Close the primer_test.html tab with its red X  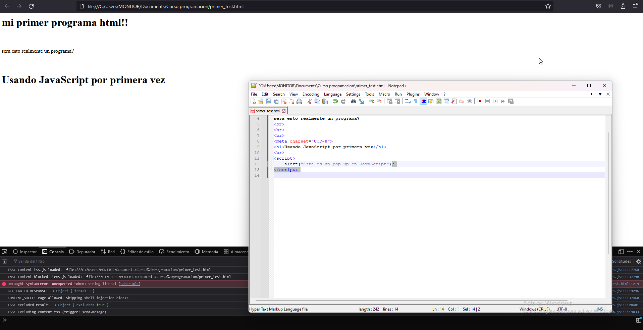coord(284,111)
